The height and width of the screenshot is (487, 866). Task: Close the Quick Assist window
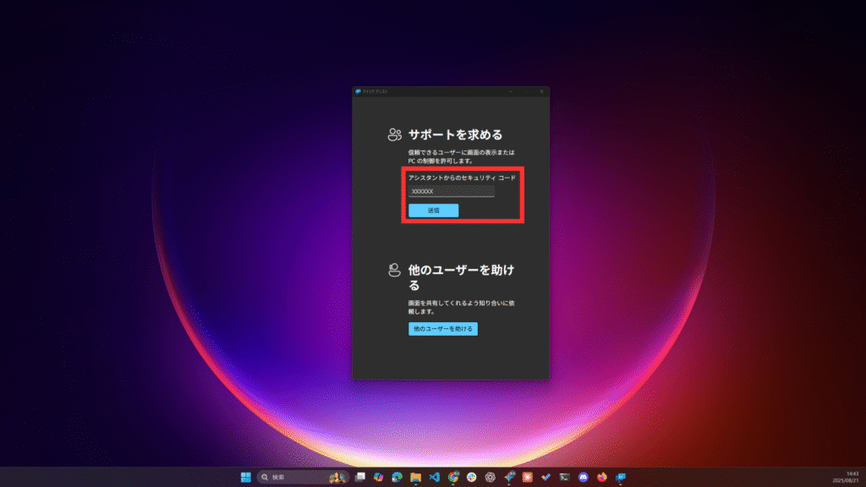point(541,91)
